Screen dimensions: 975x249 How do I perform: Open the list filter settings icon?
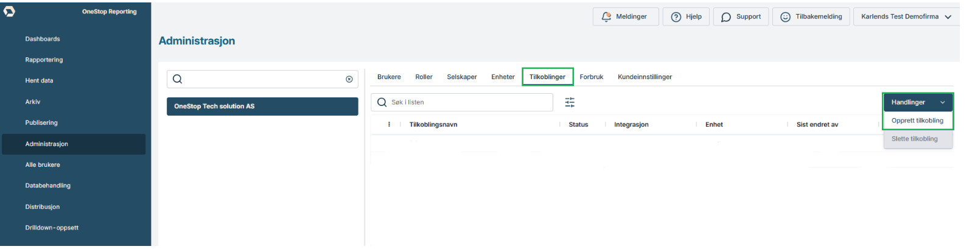tap(570, 102)
